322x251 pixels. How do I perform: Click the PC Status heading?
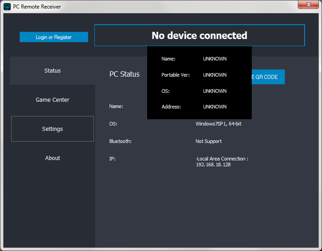(124, 74)
